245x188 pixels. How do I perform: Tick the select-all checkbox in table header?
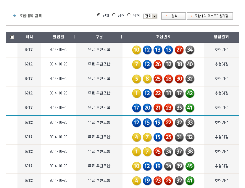(x=12, y=37)
